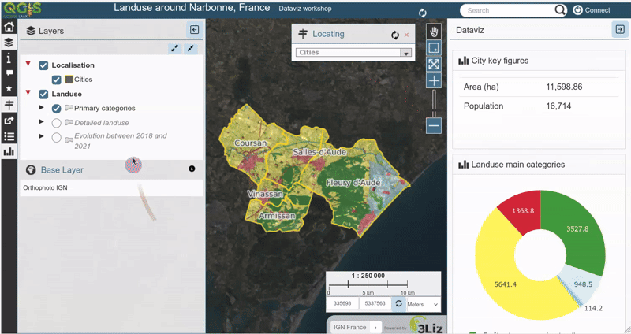Click red 1368.8 pie slice
The image size is (631, 334).
coord(522,211)
